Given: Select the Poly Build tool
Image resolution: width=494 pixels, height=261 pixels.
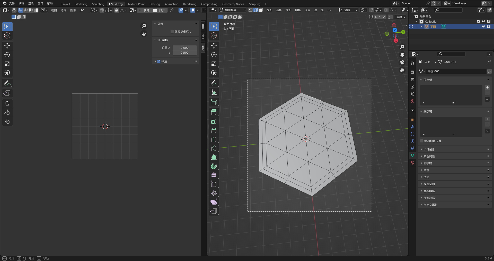Looking at the screenshot, I should pyautogui.click(x=214, y=157).
